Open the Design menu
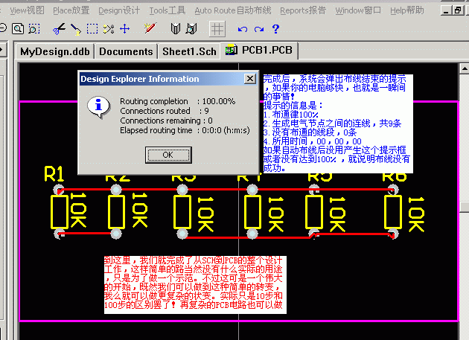This screenshot has width=469, height=340. click(x=119, y=10)
